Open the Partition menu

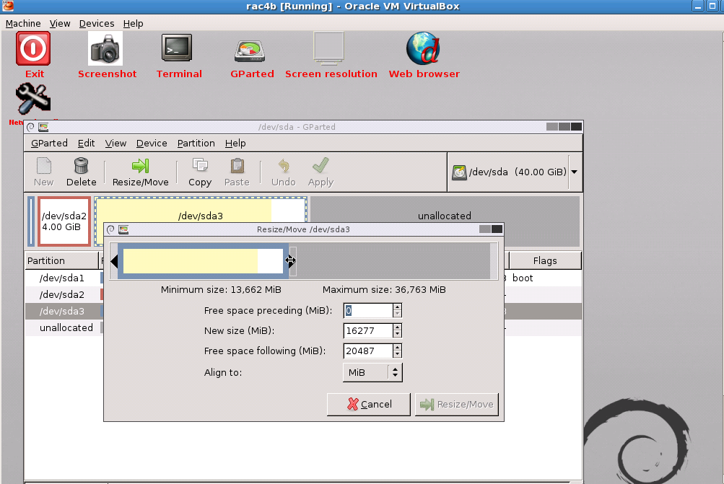point(196,143)
